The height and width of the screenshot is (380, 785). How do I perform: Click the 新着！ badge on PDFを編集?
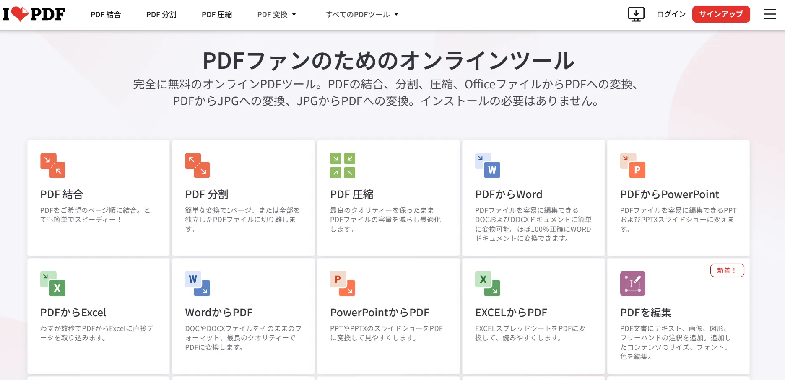pyautogui.click(x=727, y=270)
